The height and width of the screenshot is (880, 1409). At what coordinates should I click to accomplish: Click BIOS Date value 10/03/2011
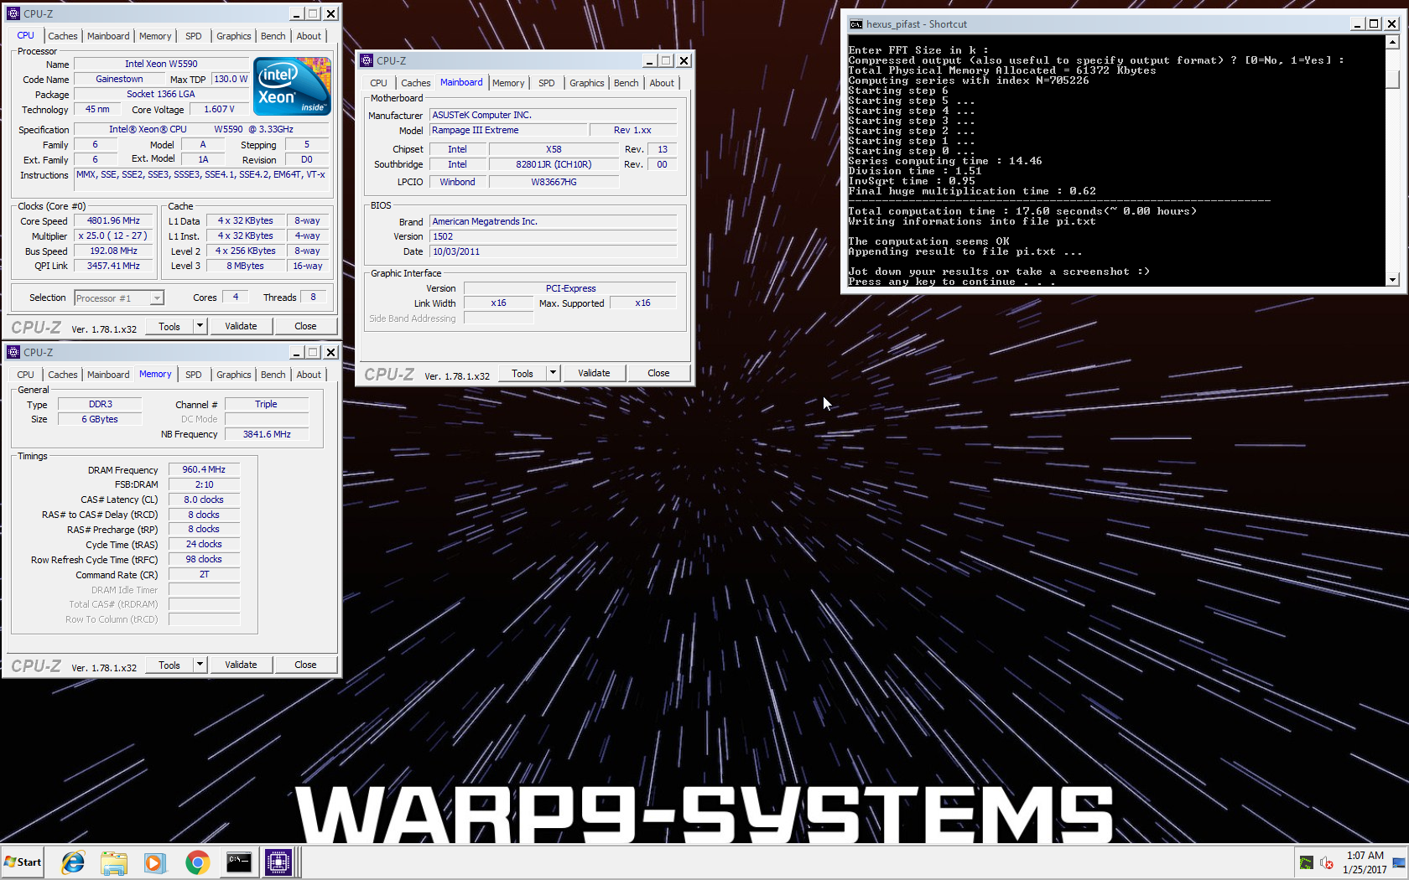click(x=553, y=251)
